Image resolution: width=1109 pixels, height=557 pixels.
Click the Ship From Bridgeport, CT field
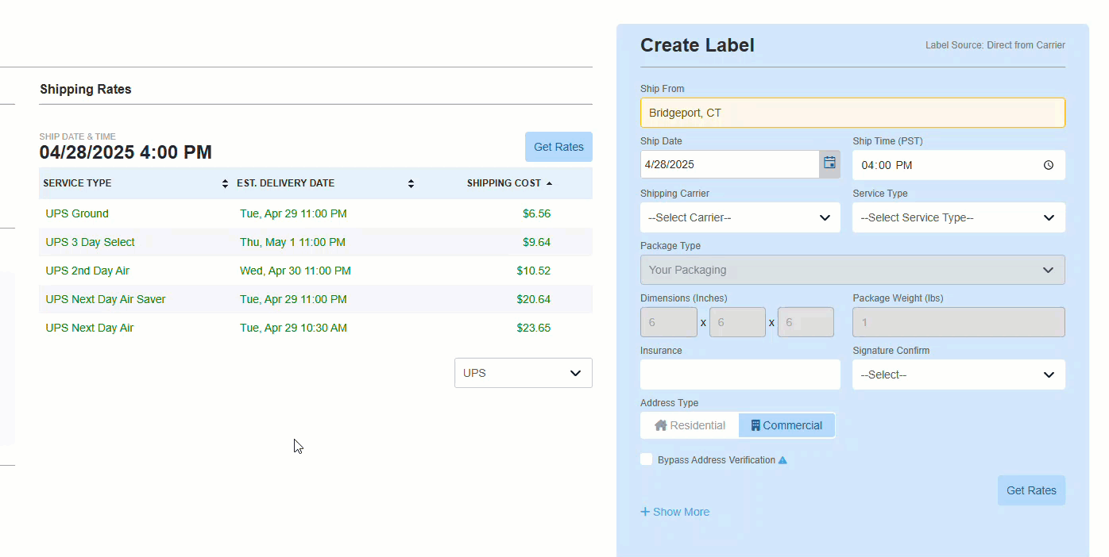tap(852, 113)
